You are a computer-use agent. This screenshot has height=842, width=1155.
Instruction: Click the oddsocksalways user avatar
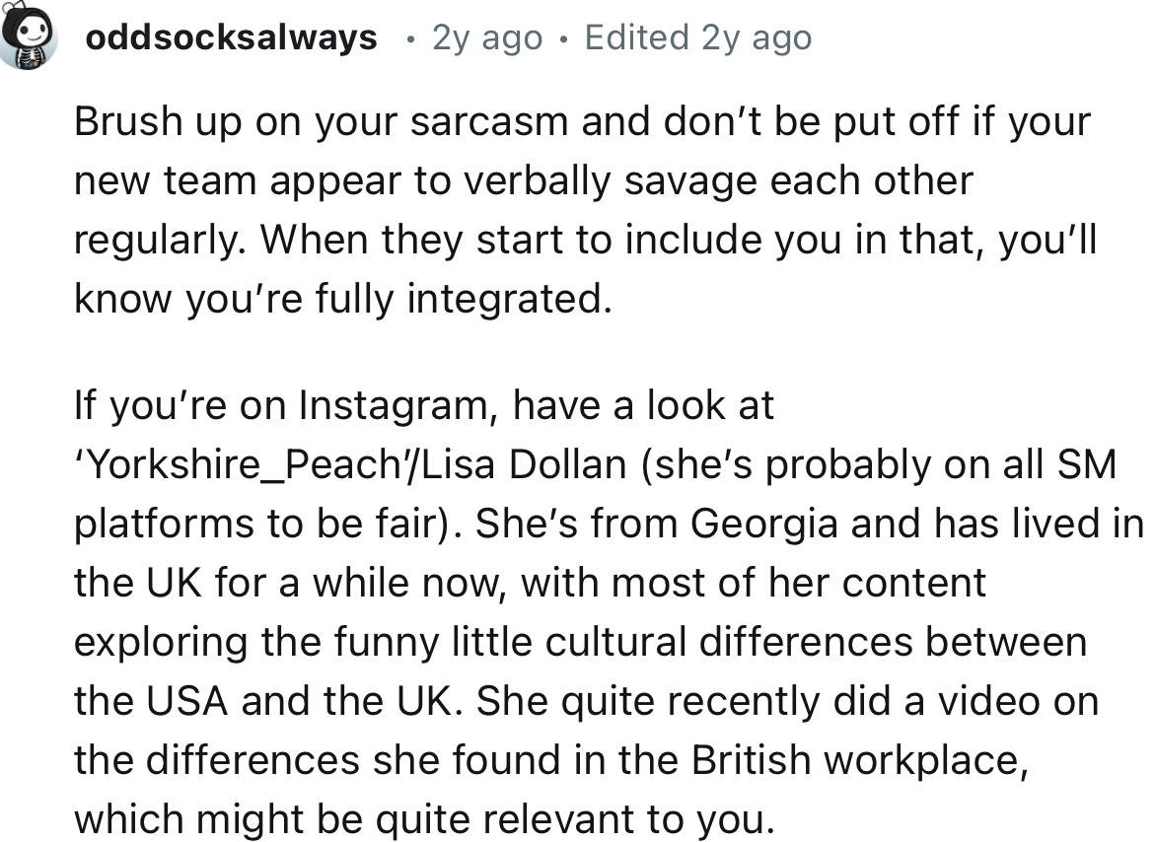pyautogui.click(x=27, y=38)
